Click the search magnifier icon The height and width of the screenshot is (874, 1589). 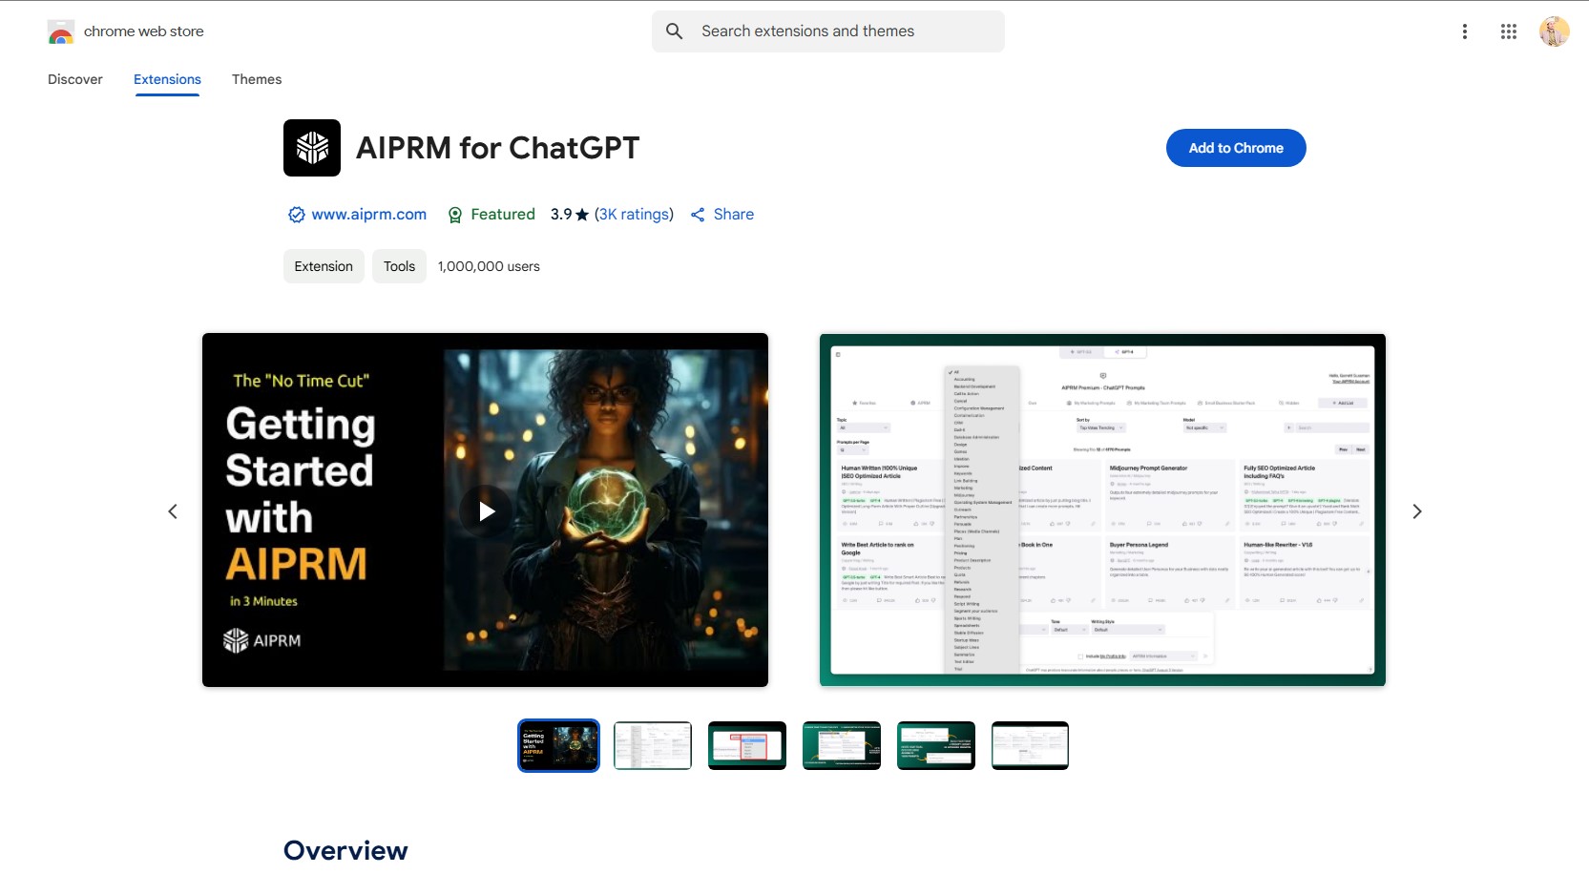click(x=674, y=31)
